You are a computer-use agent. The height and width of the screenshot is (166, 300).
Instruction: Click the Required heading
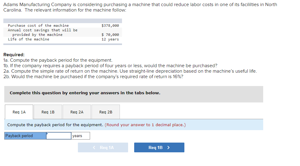14,55
